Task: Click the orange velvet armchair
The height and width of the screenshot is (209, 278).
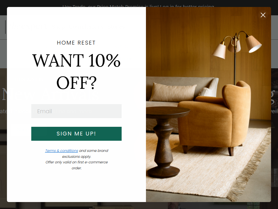Action: pos(214,117)
